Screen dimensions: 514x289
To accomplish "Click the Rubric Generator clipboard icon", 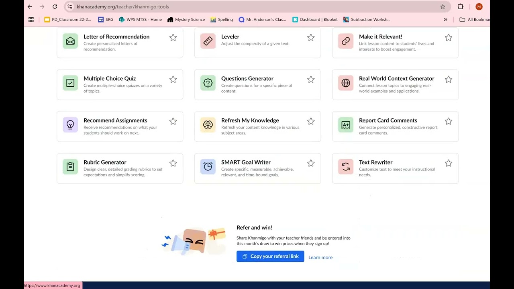I will 70,167.
